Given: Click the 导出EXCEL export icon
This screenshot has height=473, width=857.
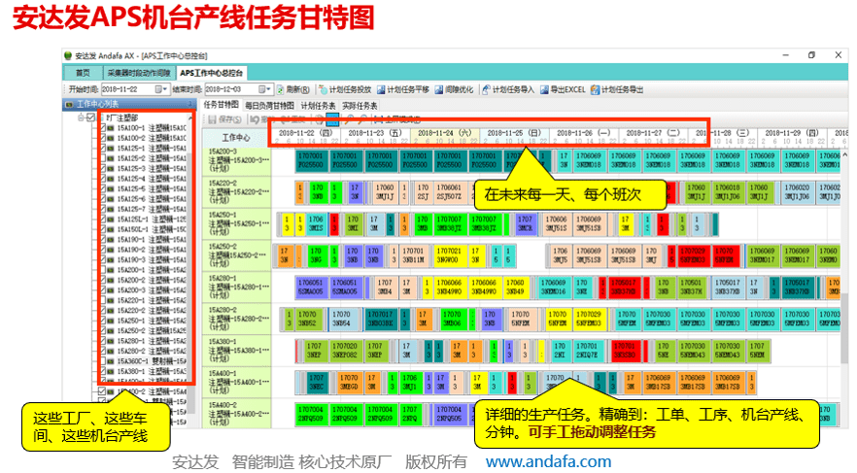Looking at the screenshot, I should (544, 89).
